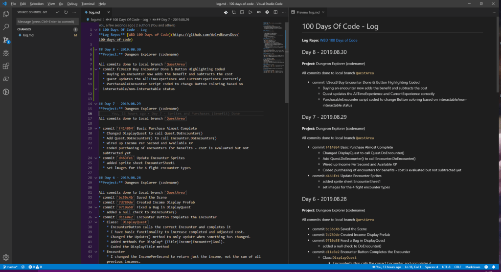Open Source Control more actions ellipsis
This screenshot has height=272, width=501.
tap(74, 12)
